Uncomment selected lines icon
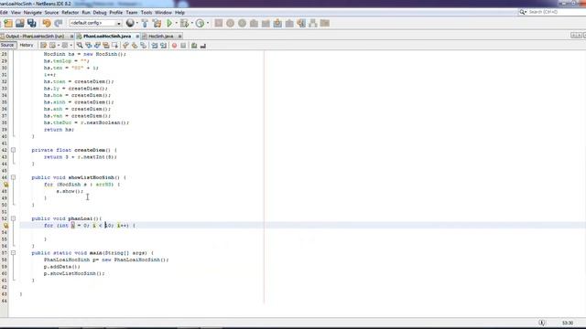This screenshot has width=586, height=329. pos(203,46)
